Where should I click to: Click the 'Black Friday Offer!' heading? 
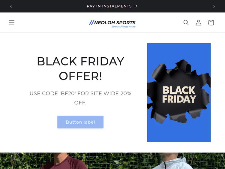point(80,69)
